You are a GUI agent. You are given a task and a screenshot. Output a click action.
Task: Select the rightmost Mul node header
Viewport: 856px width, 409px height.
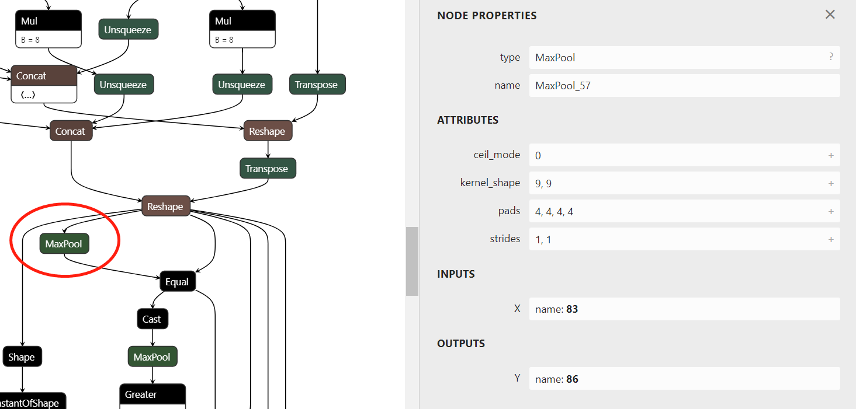[x=242, y=20]
